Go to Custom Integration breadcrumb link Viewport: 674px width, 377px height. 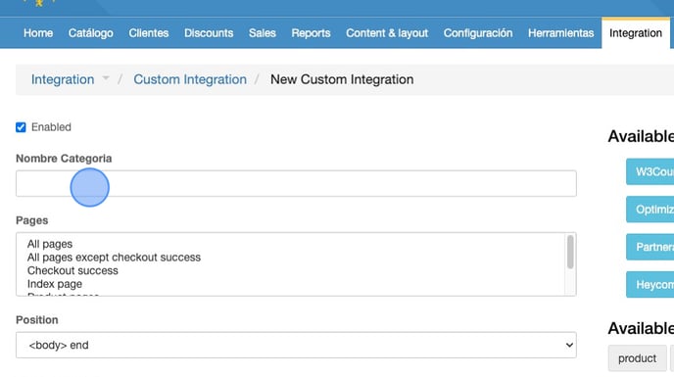pyautogui.click(x=190, y=79)
